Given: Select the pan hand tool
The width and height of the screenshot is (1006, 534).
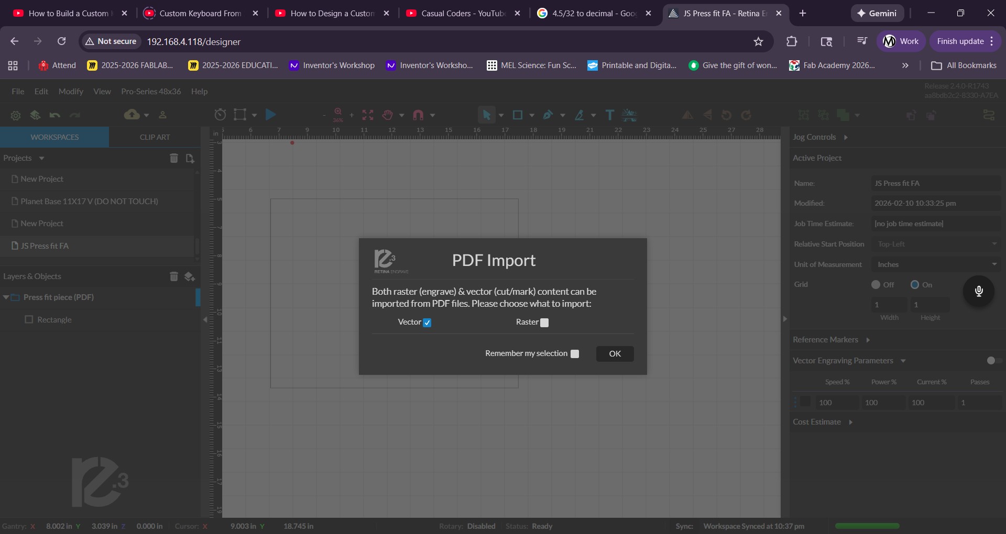Looking at the screenshot, I should click(x=388, y=115).
